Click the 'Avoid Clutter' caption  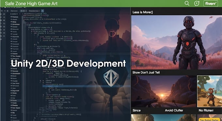pos(174,110)
